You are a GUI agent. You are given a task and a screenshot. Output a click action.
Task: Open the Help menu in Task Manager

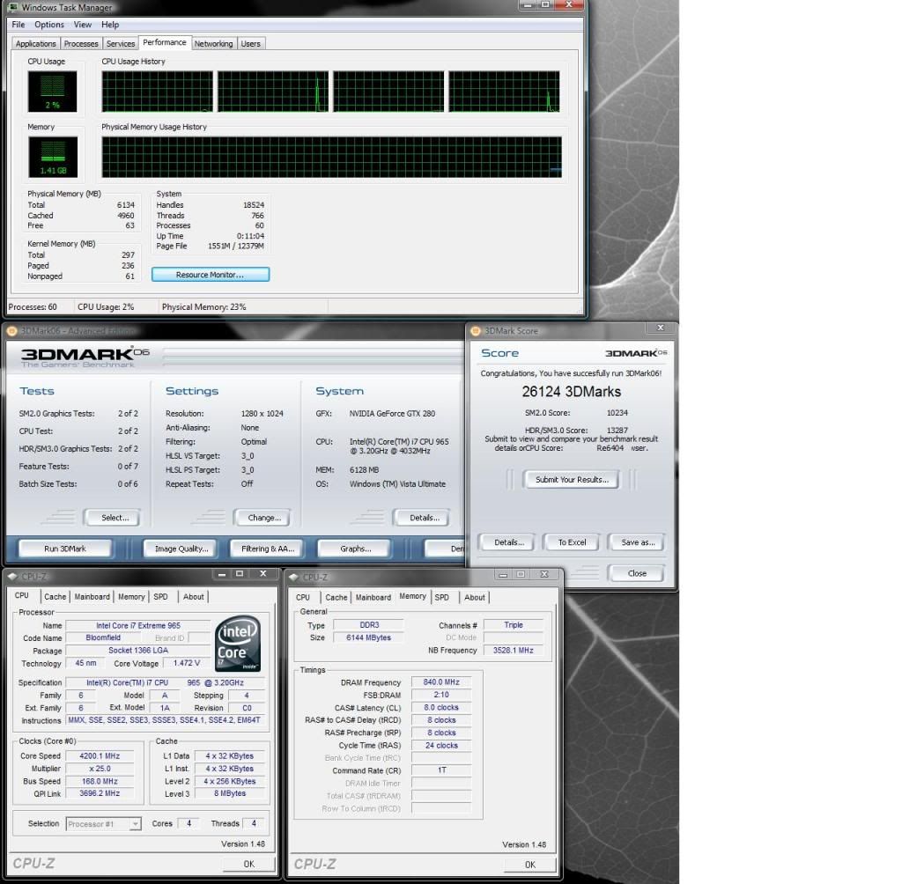(110, 25)
